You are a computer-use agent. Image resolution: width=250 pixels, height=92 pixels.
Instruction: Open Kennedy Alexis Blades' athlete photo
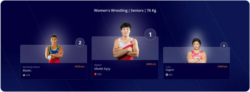point(54,49)
